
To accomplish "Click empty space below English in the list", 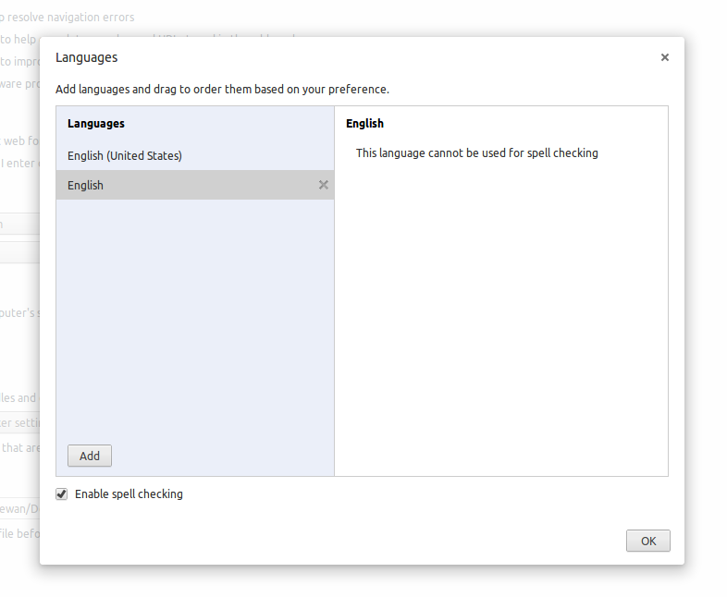I will click(x=194, y=314).
